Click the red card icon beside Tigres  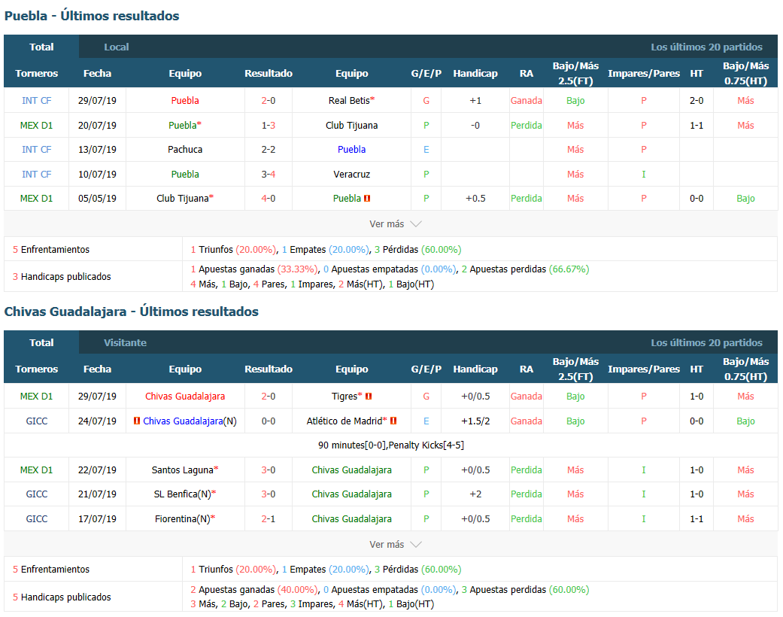click(x=369, y=397)
